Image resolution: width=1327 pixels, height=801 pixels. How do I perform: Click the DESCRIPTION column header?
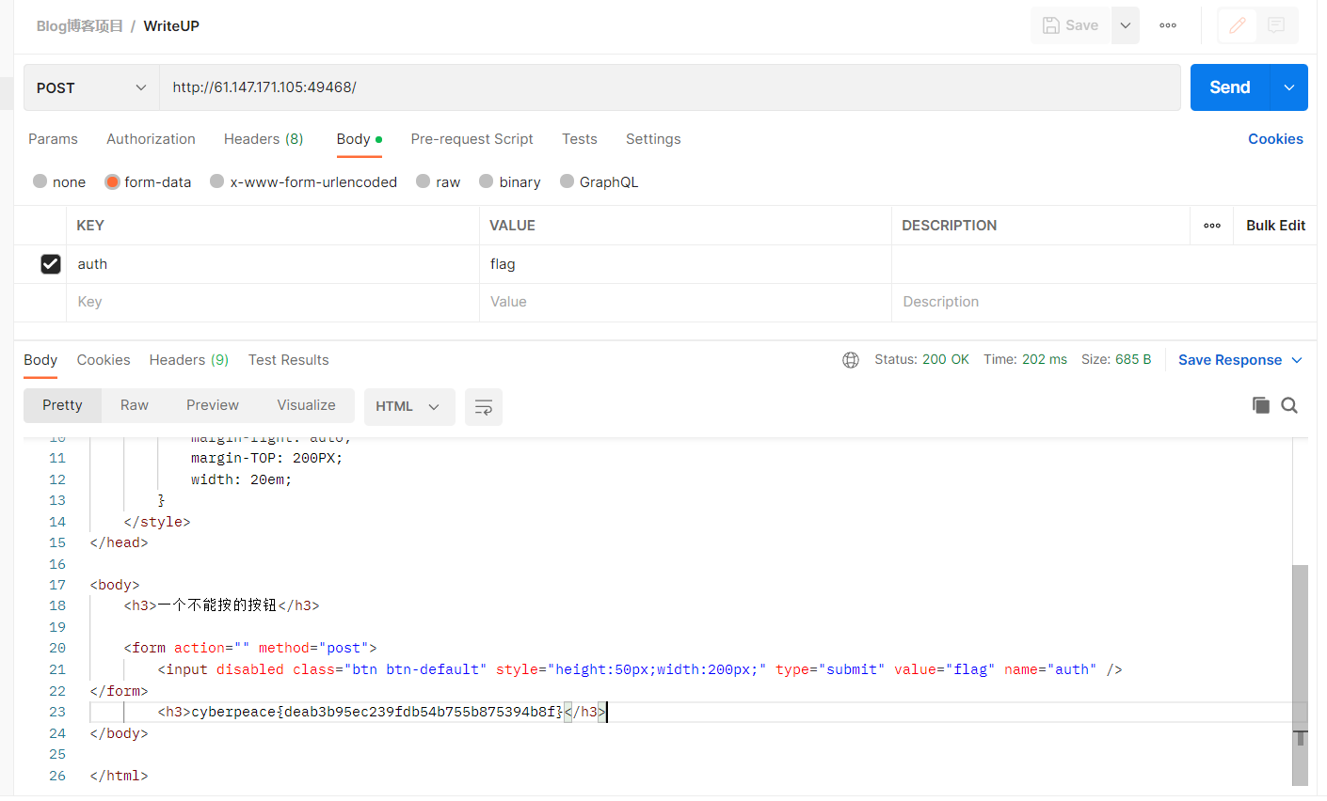click(949, 226)
